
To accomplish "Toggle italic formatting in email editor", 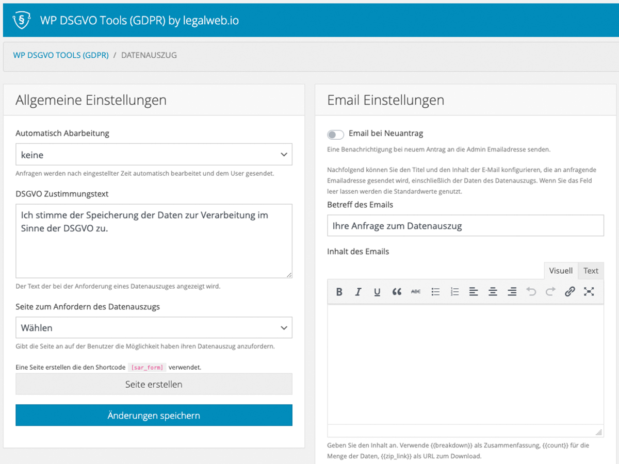I will click(x=358, y=292).
